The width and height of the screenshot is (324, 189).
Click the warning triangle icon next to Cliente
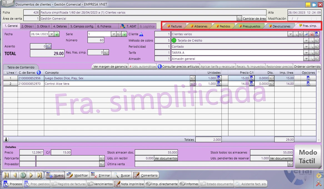pos(141,34)
